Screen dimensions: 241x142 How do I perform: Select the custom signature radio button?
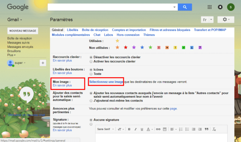coord(91,124)
